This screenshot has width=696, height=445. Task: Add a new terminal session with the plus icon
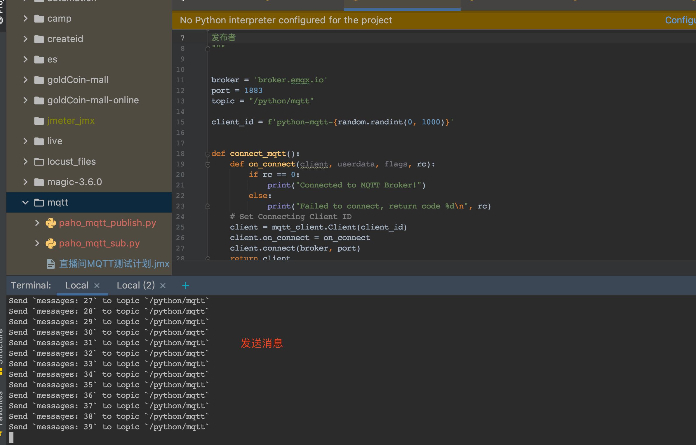coord(186,285)
